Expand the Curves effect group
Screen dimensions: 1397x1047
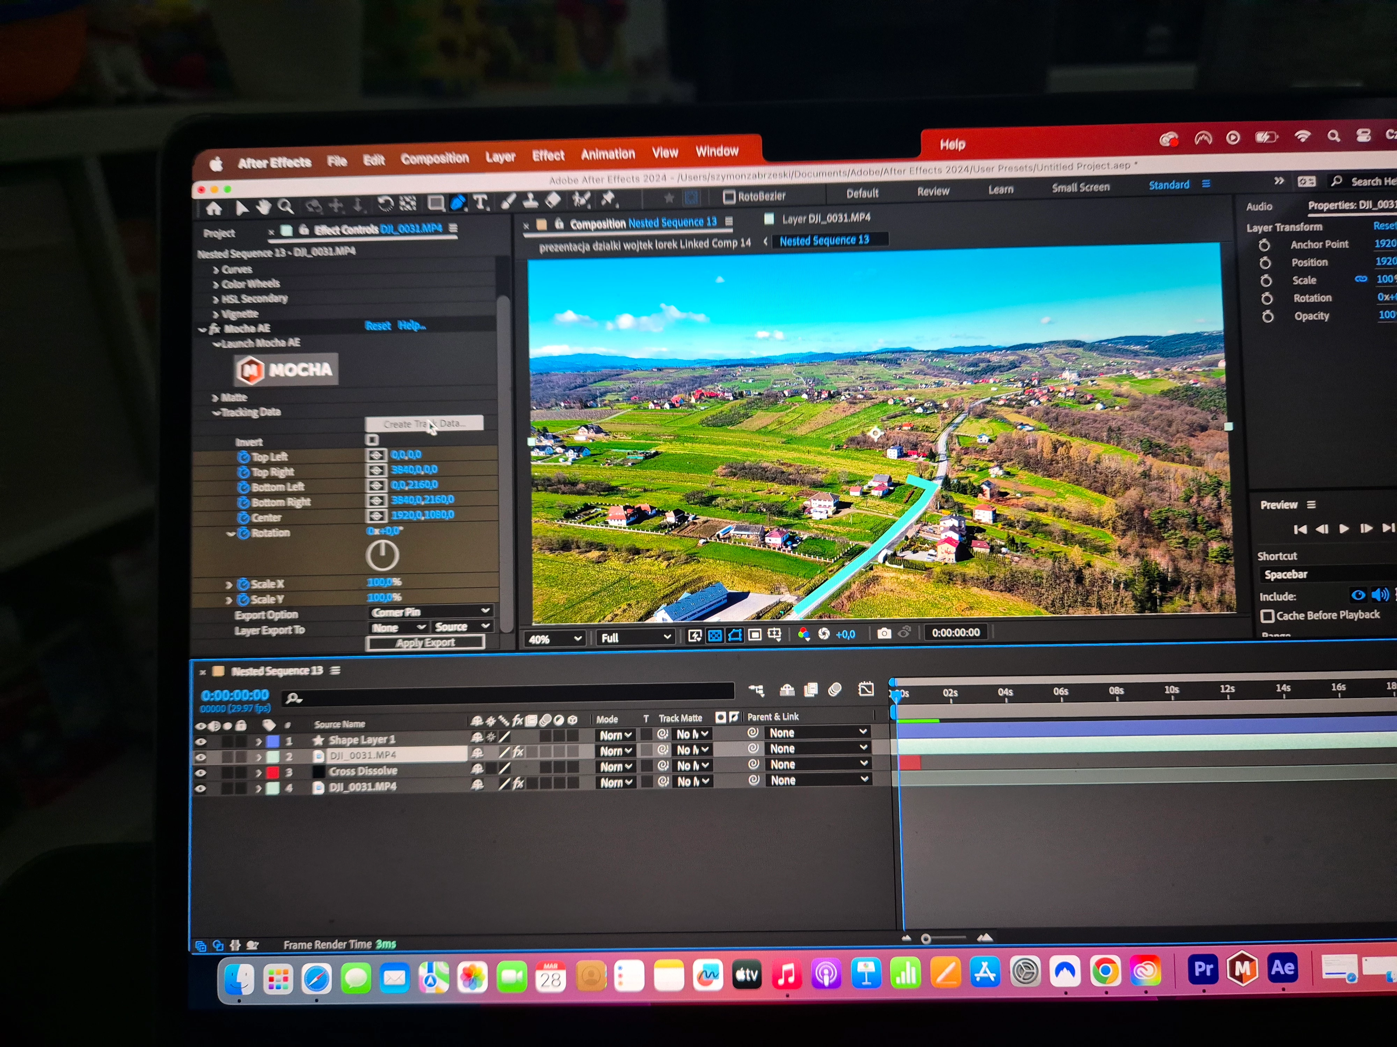click(215, 270)
